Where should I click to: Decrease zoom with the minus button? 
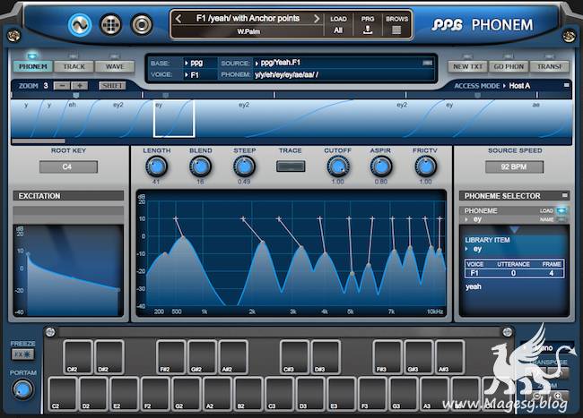point(62,86)
